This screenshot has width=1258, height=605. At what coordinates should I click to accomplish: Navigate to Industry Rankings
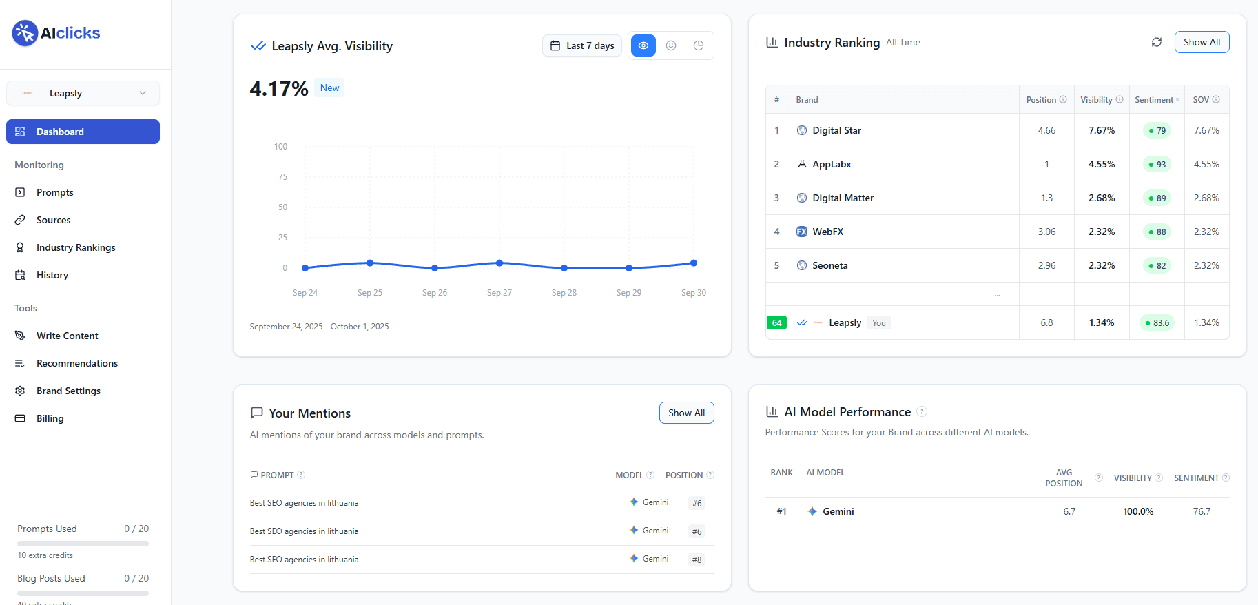click(x=76, y=247)
